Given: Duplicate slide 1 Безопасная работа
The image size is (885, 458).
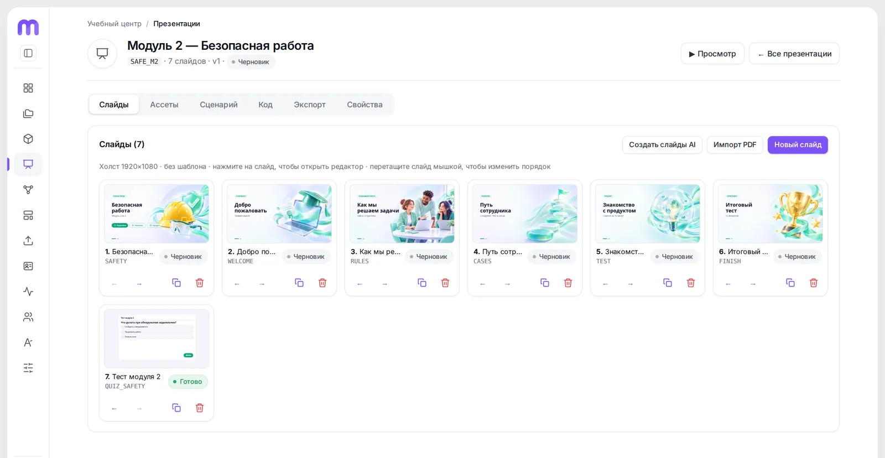Looking at the screenshot, I should [x=176, y=283].
